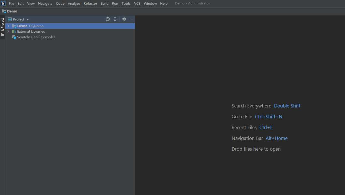Click the Drop files here to open text

tap(256, 149)
